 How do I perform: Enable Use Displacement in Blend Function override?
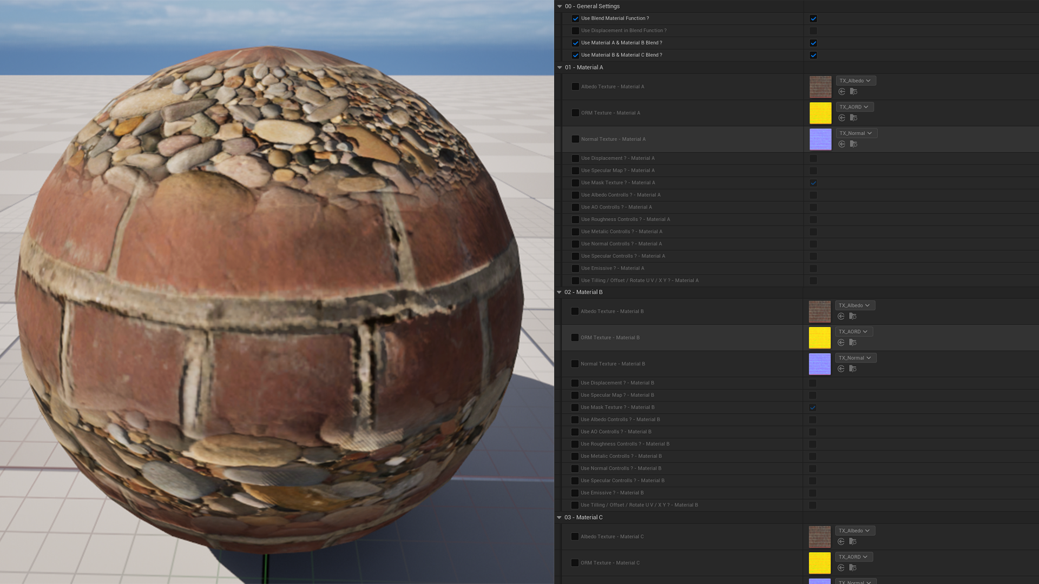[x=575, y=31]
